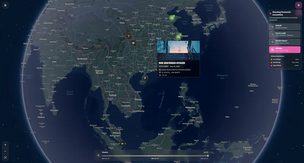Click the Low Altitude green legend dot

click(x=271, y=59)
